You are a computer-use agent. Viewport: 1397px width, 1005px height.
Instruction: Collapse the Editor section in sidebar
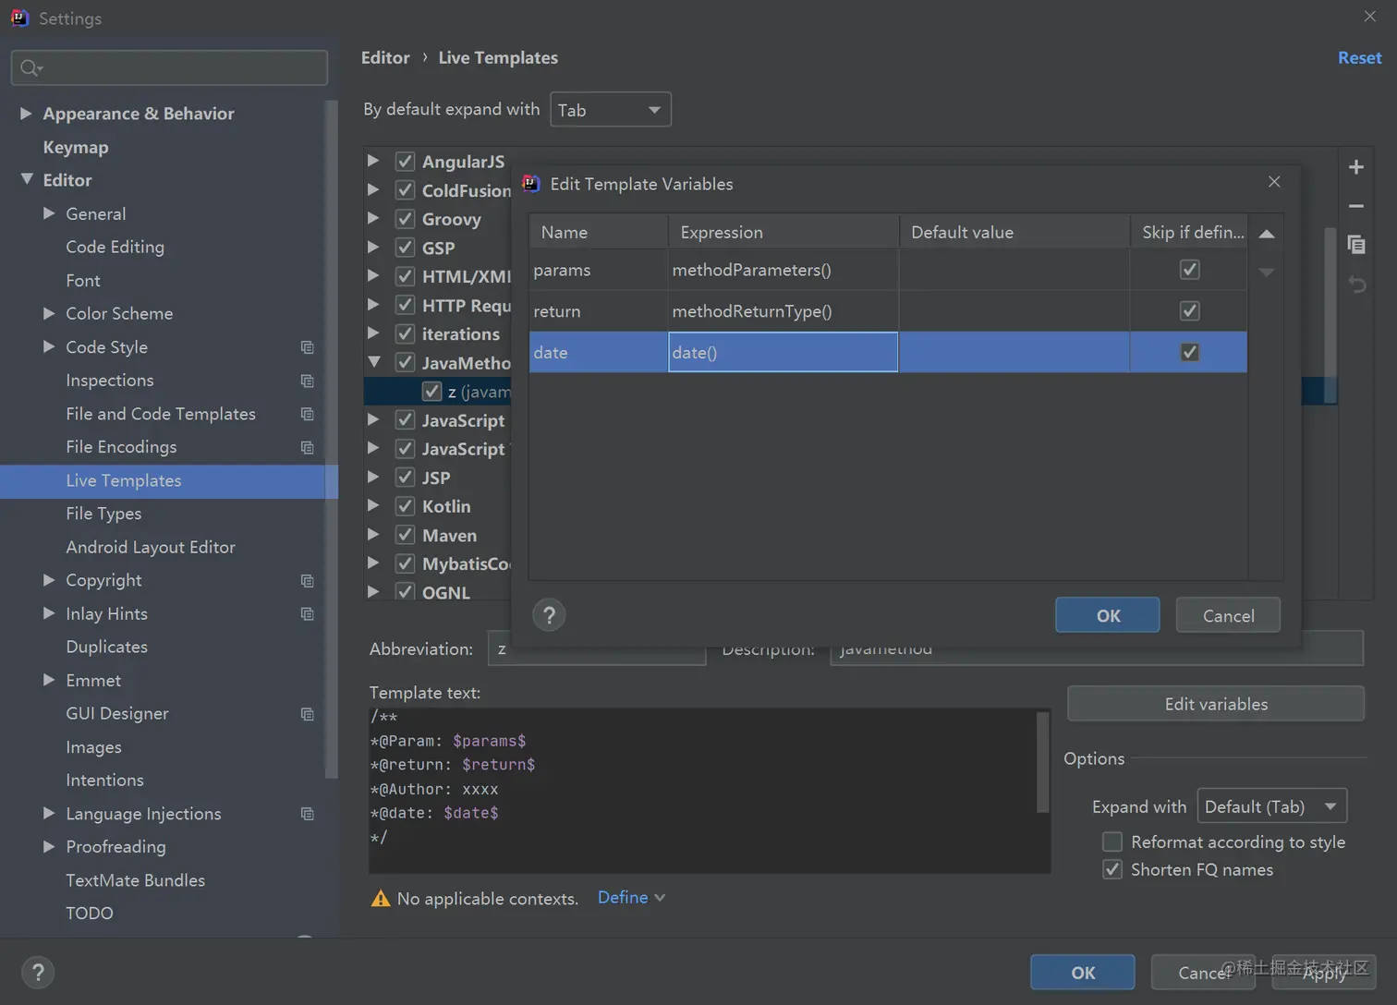[x=26, y=179]
